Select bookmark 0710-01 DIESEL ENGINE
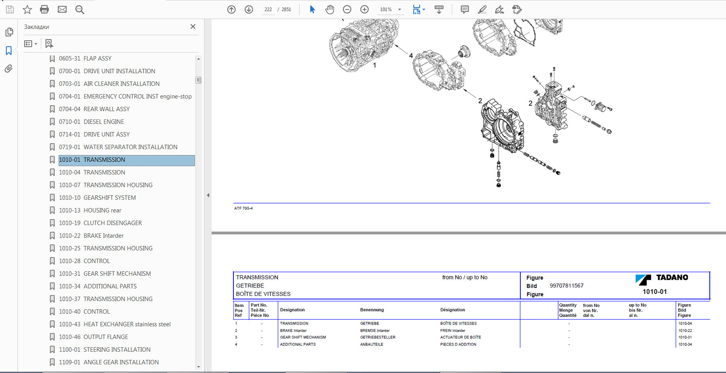726x373 pixels. 103,122
